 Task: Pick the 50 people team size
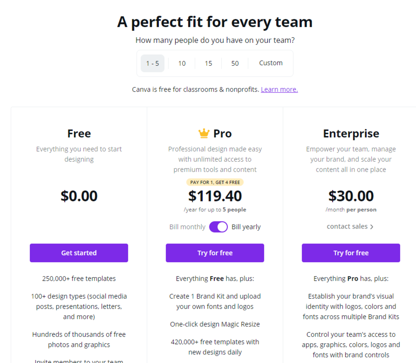[x=235, y=63]
